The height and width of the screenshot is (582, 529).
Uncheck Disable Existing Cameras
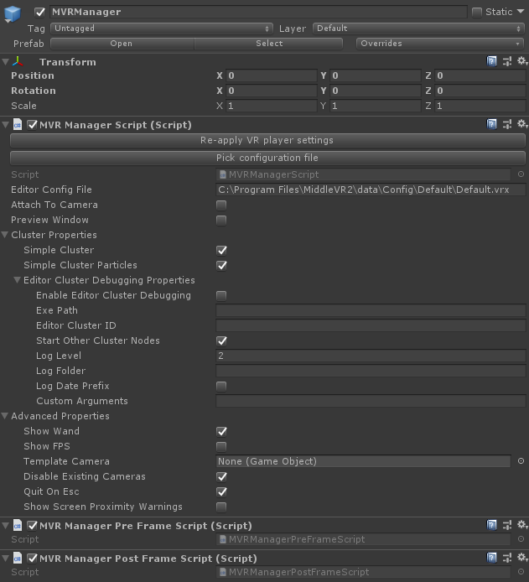pos(221,476)
